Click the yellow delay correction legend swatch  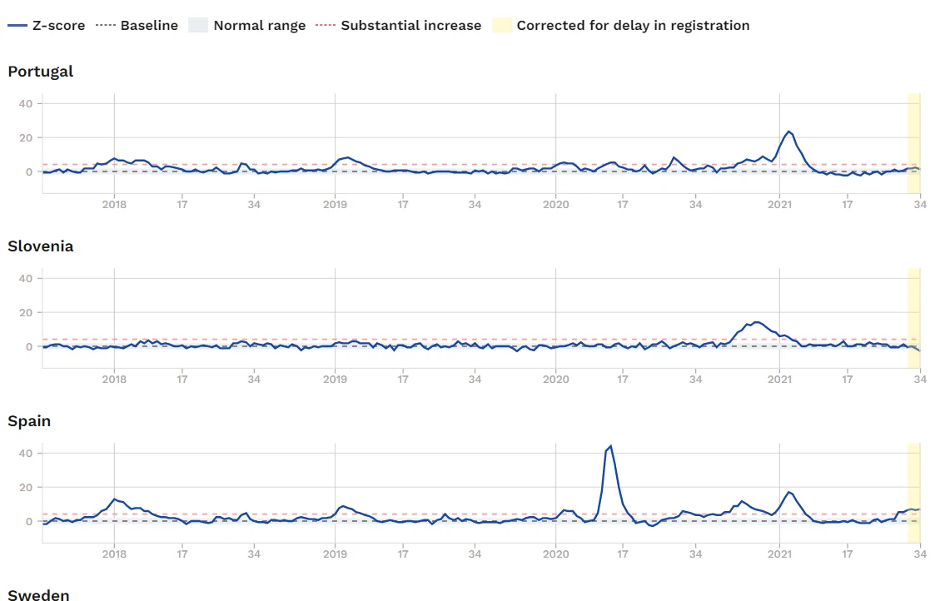(501, 26)
